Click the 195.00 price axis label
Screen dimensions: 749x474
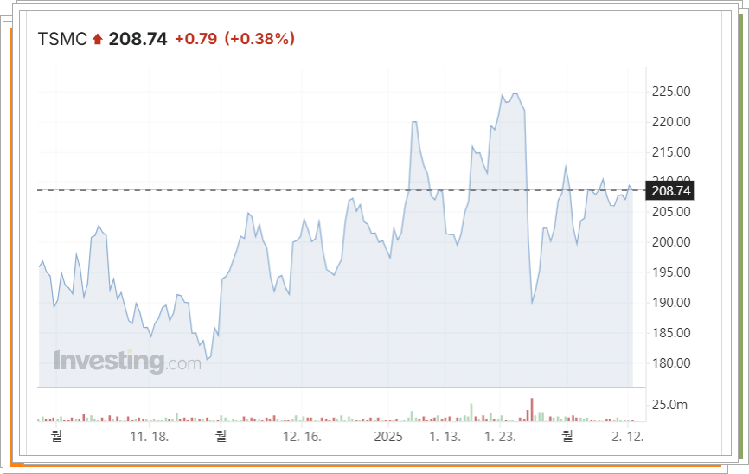click(x=671, y=272)
